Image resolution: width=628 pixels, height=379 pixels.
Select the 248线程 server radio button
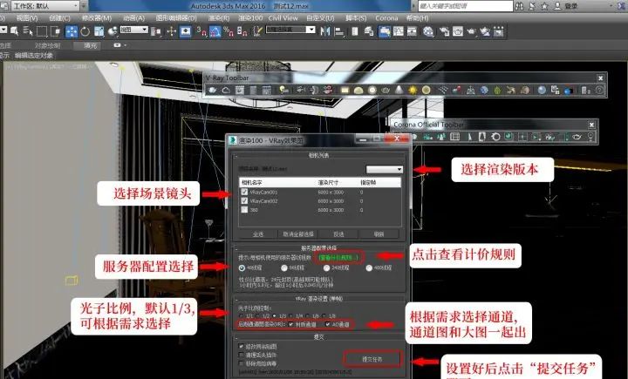326,267
